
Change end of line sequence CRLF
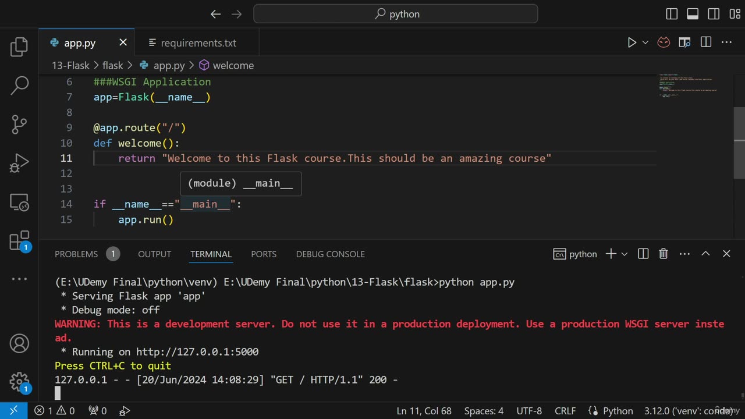[x=565, y=411]
